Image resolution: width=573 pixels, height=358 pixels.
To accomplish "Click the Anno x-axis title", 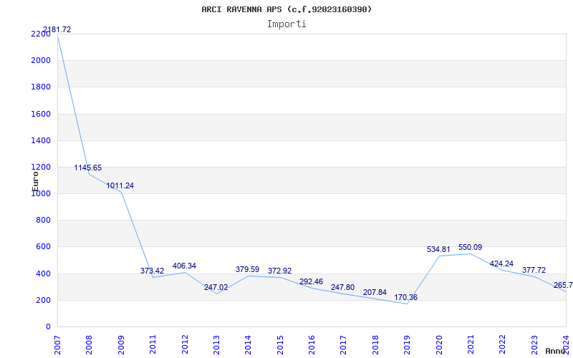I will 555,351.
